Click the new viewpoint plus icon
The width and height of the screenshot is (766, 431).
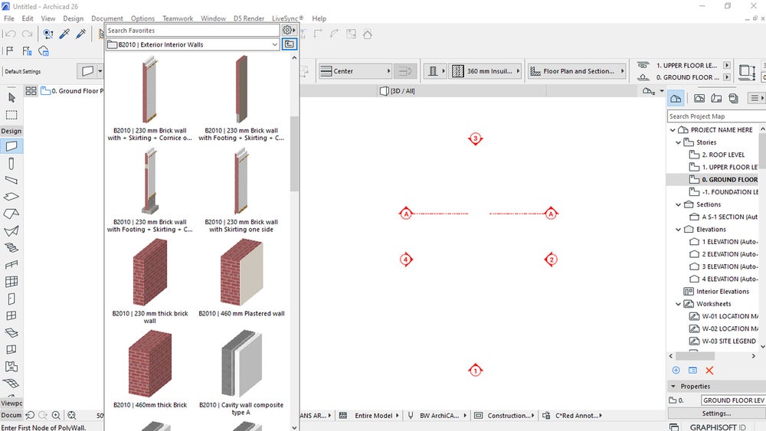coord(676,371)
